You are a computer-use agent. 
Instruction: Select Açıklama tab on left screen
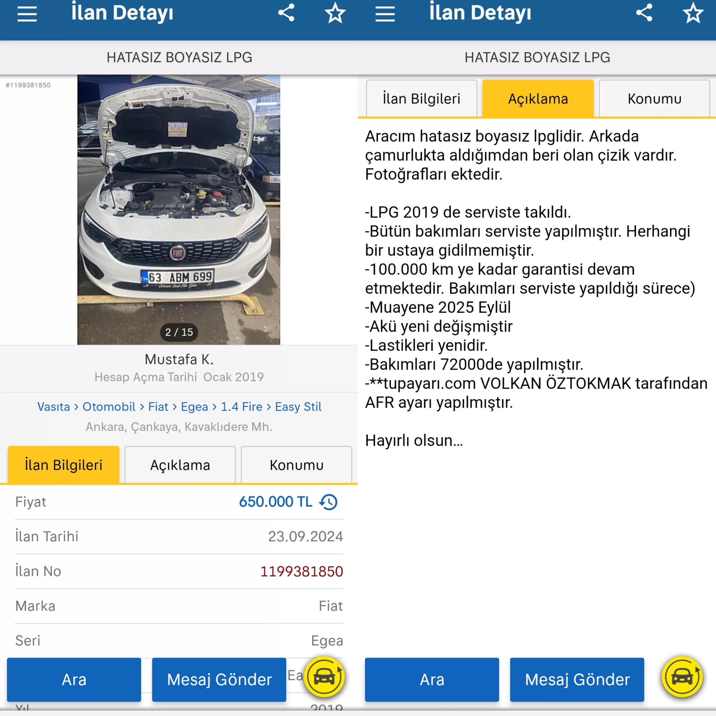[x=180, y=465]
